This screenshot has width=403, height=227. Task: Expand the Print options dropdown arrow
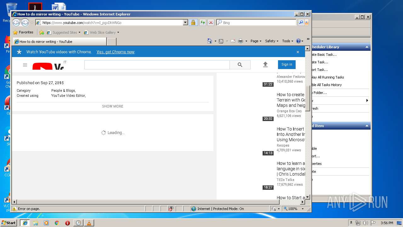pyautogui.click(x=246, y=41)
